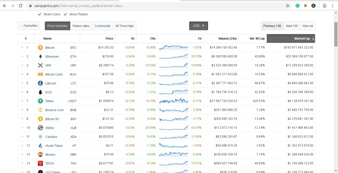Go to the Next 100 page

[292, 26]
